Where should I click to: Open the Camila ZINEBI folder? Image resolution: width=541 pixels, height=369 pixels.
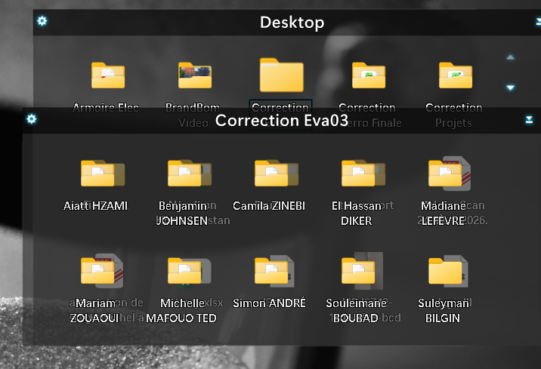click(271, 173)
